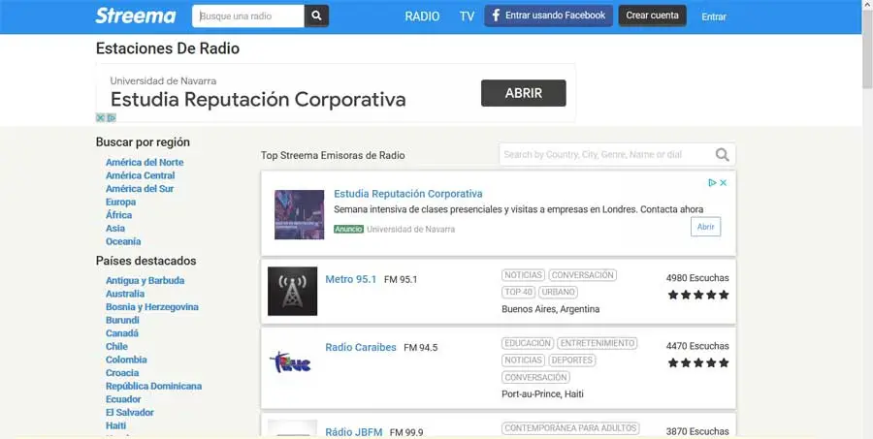This screenshot has width=873, height=439.
Task: Open África region link
Action: [119, 215]
